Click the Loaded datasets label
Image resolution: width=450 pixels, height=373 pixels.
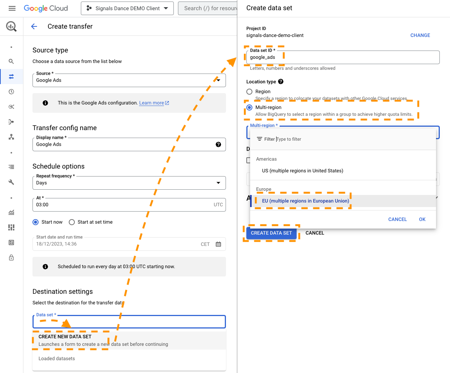(57, 358)
